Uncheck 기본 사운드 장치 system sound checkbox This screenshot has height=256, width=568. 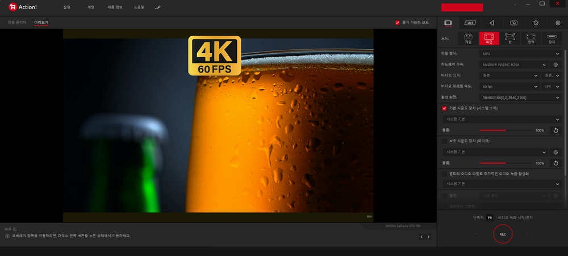(x=444, y=108)
